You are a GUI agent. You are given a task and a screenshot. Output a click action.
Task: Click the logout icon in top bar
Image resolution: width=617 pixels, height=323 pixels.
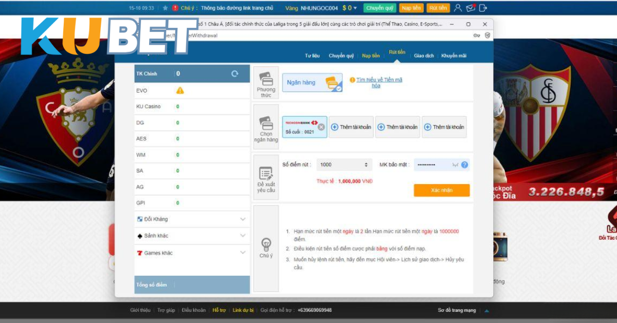[x=483, y=8]
